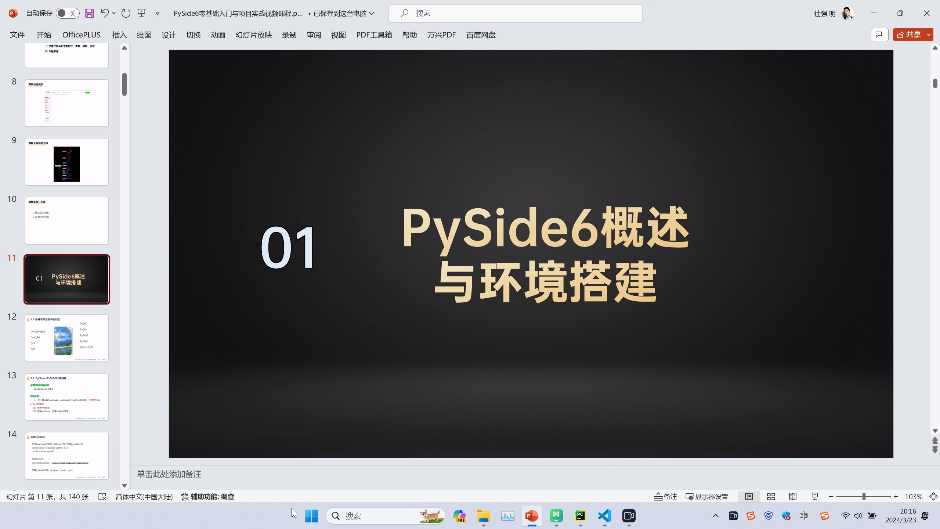
Task: Select slide 13 PyCharm setup thumbnail
Action: click(67, 397)
